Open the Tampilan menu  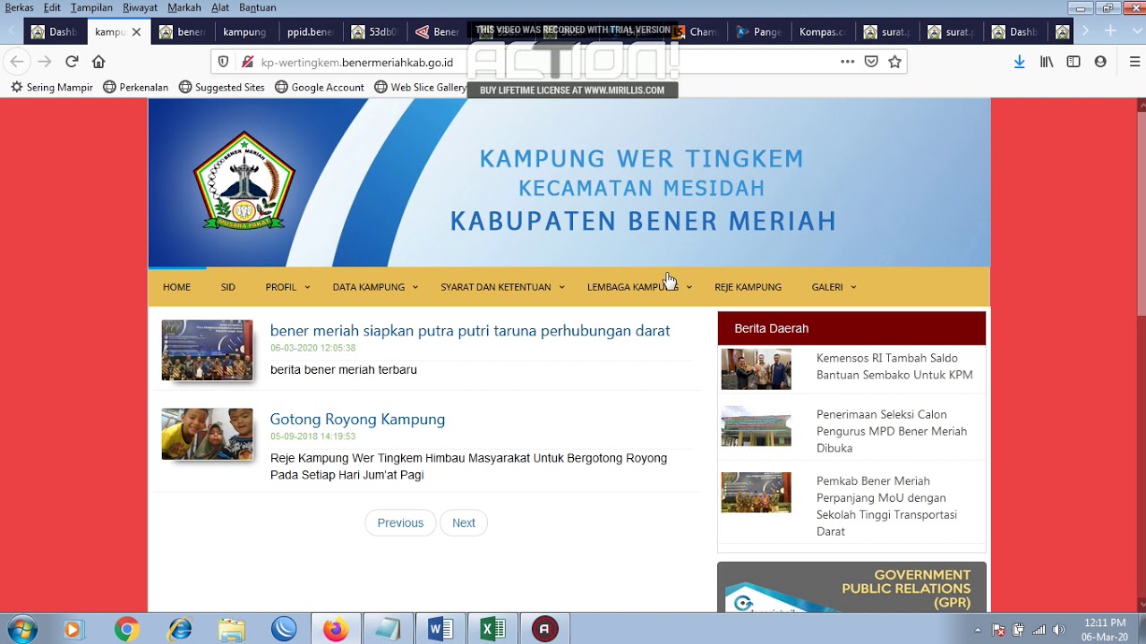tap(91, 7)
